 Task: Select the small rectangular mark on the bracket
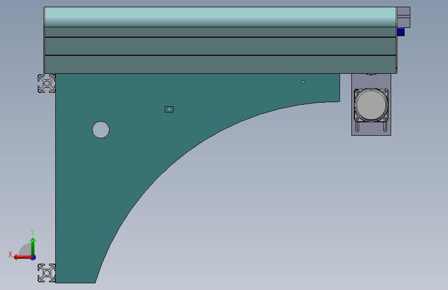tap(169, 109)
